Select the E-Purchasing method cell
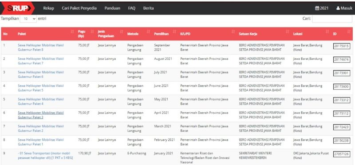The width and height of the screenshot is (355, 165). click(137, 153)
